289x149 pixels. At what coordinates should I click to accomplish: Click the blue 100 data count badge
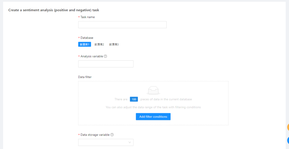134,99
